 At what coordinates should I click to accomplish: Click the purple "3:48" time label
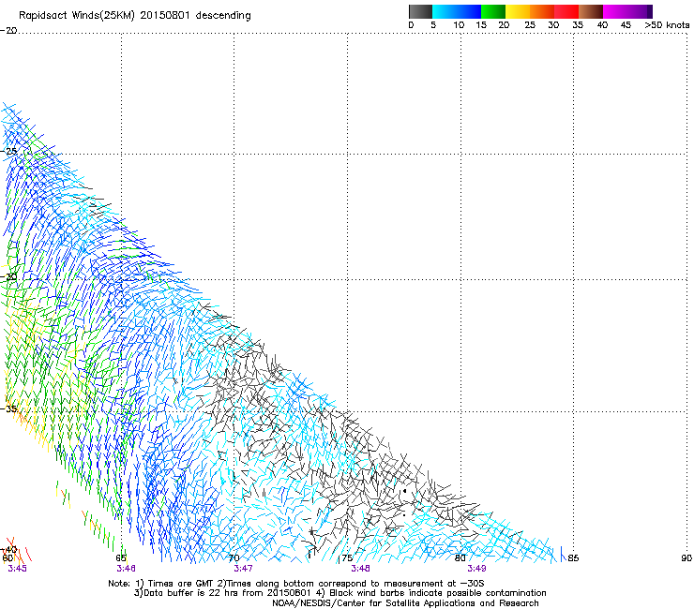(x=361, y=569)
